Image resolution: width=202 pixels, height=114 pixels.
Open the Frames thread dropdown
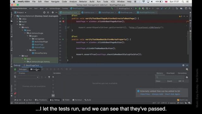[x=28, y=77]
